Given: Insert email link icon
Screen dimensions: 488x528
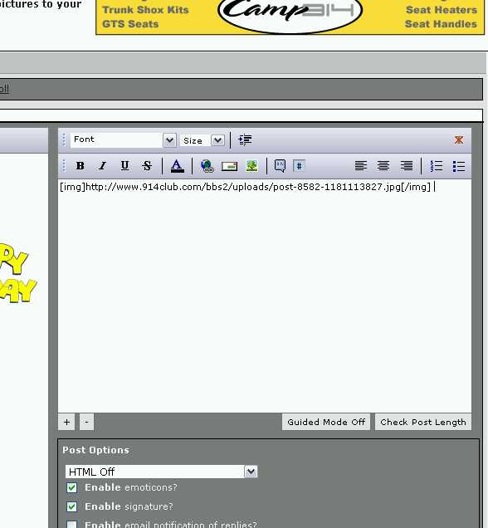Looking at the screenshot, I should coord(229,166).
